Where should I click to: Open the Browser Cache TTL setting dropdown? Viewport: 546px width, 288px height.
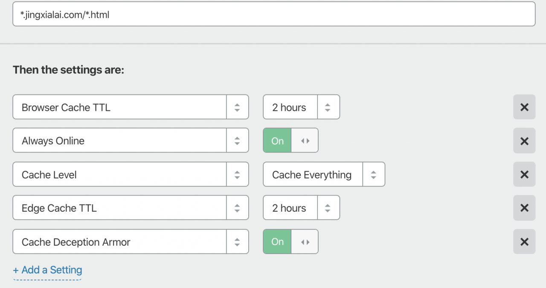[x=131, y=107]
